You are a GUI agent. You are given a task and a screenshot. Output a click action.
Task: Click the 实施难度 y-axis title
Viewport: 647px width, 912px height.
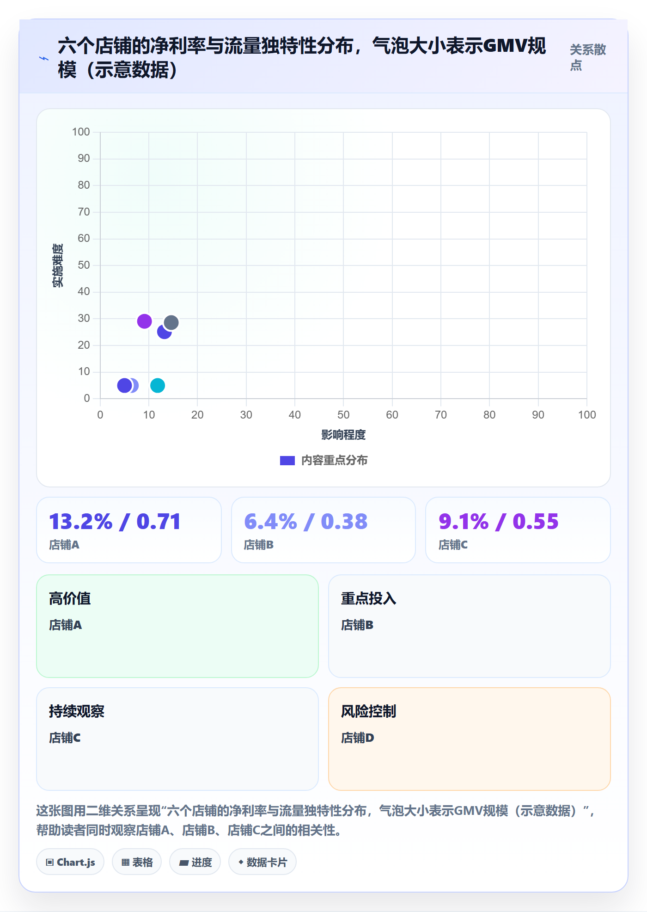point(58,265)
